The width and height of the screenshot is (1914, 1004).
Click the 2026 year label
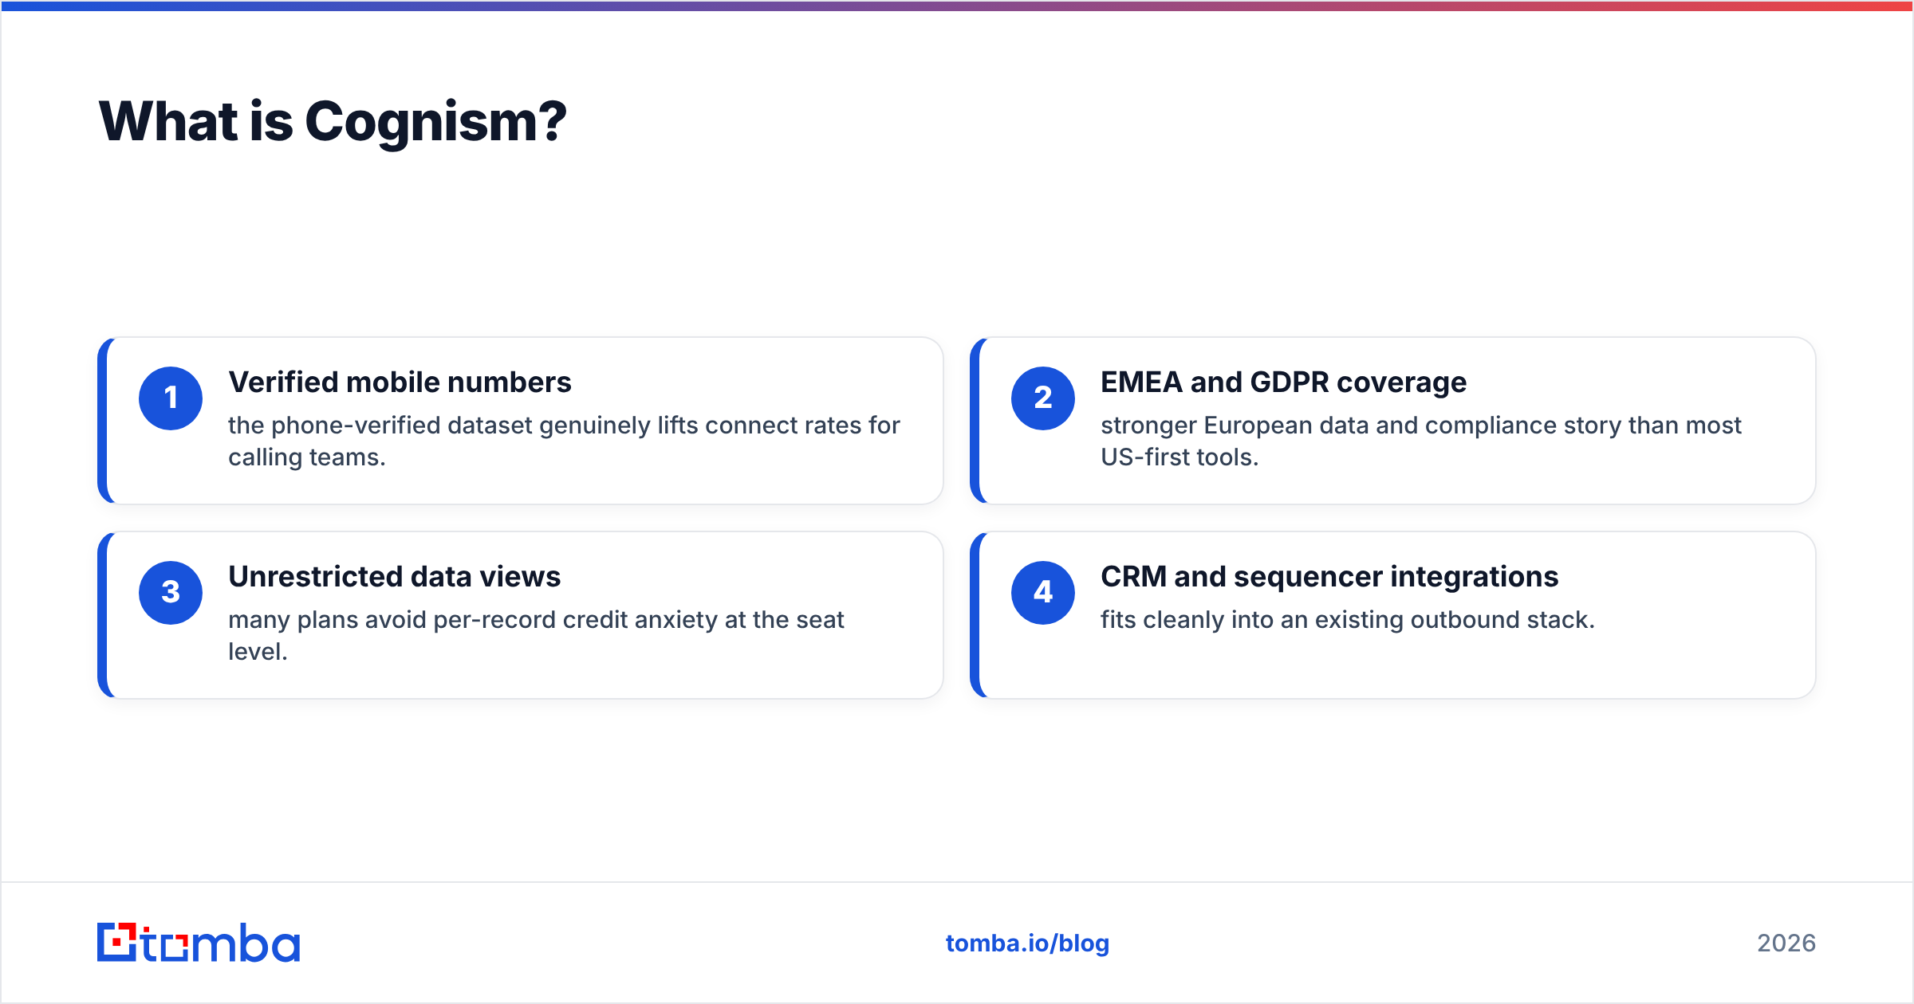click(1786, 943)
